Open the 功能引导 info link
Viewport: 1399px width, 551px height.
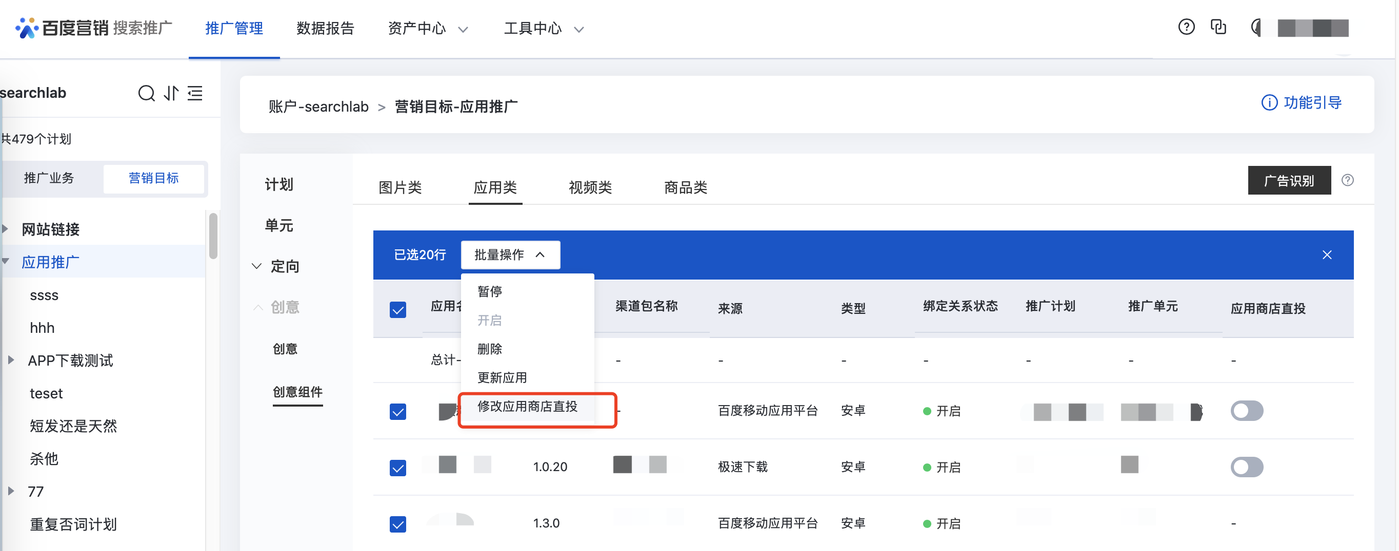coord(1301,102)
